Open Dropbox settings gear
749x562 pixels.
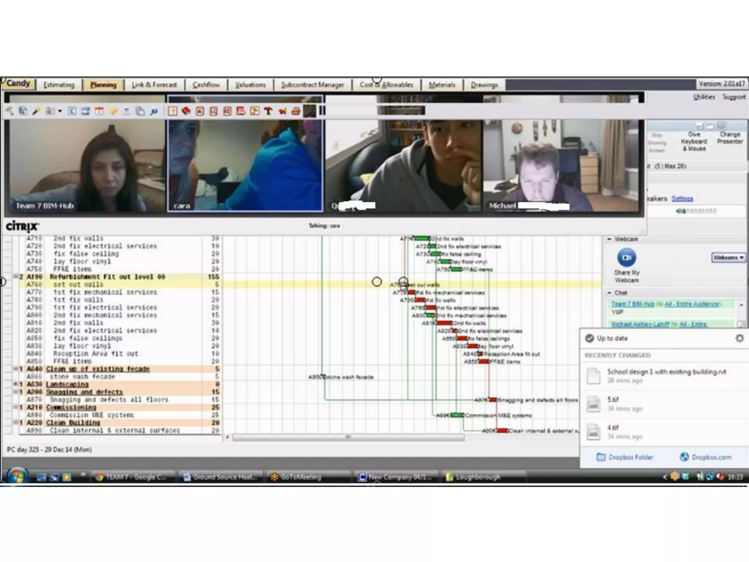739,338
